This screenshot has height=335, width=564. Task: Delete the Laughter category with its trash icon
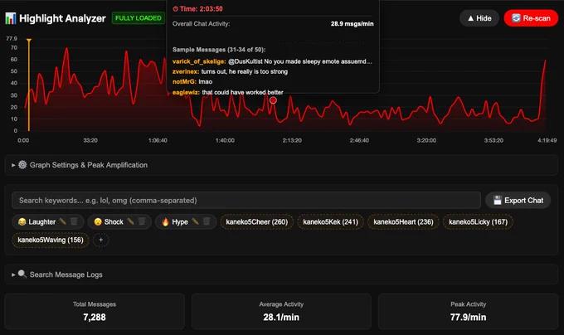click(74, 221)
